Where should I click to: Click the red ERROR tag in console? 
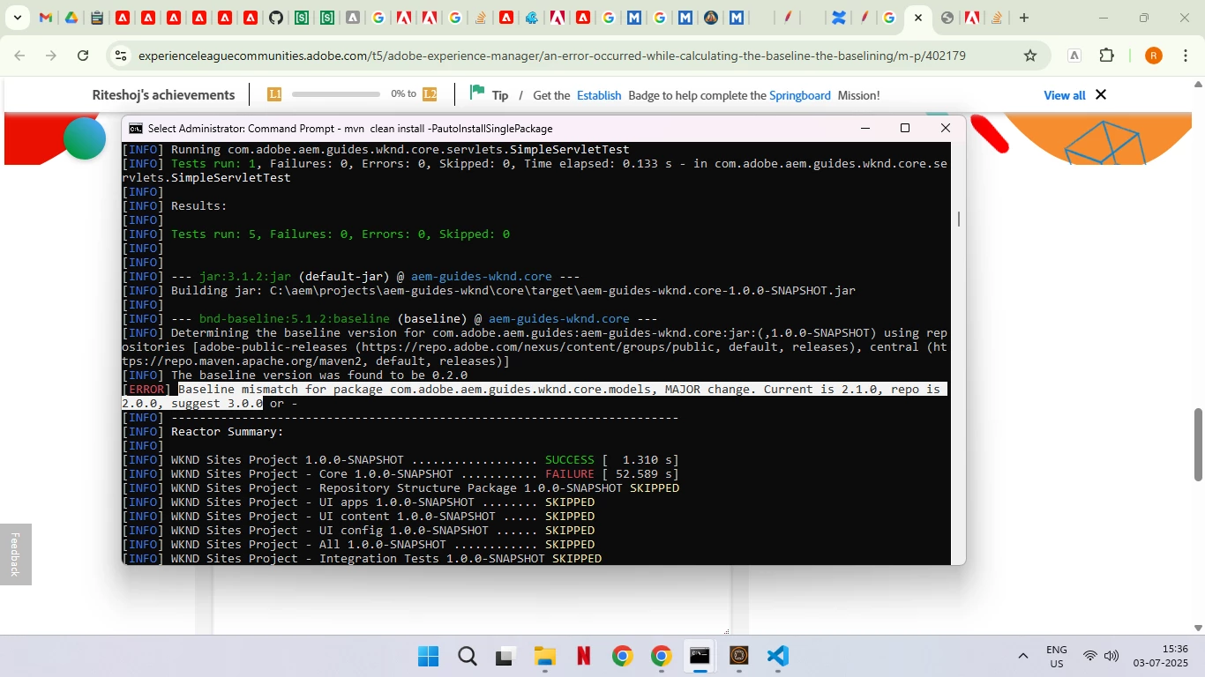tap(146, 390)
